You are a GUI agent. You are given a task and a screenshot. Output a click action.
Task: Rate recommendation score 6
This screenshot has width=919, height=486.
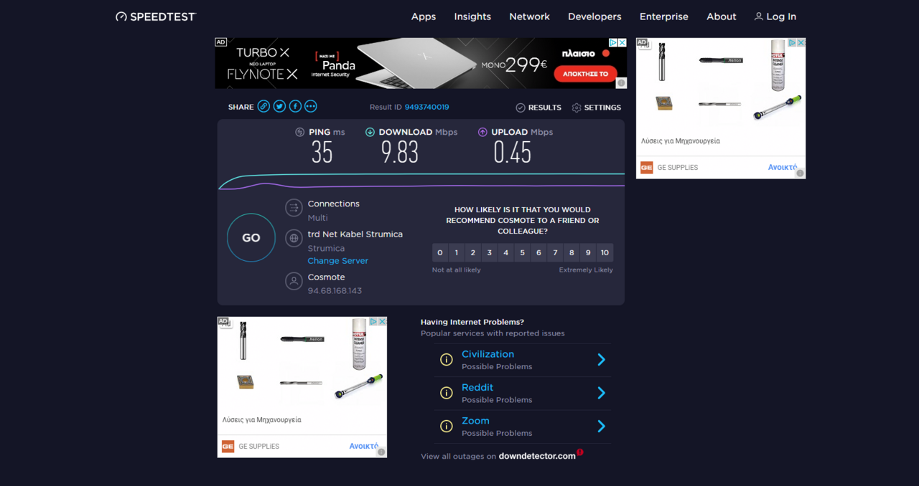point(539,252)
